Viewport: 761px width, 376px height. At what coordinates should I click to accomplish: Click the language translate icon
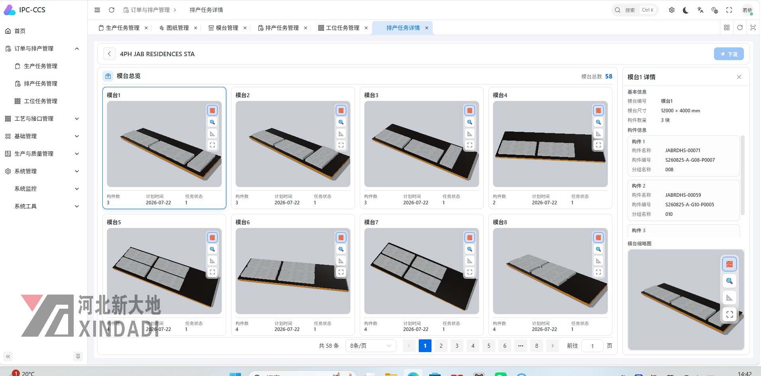(x=700, y=10)
